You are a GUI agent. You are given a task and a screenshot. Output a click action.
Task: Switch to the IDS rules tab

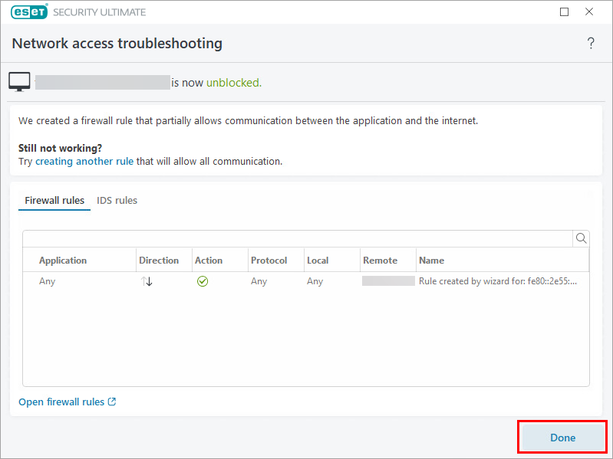(x=117, y=201)
